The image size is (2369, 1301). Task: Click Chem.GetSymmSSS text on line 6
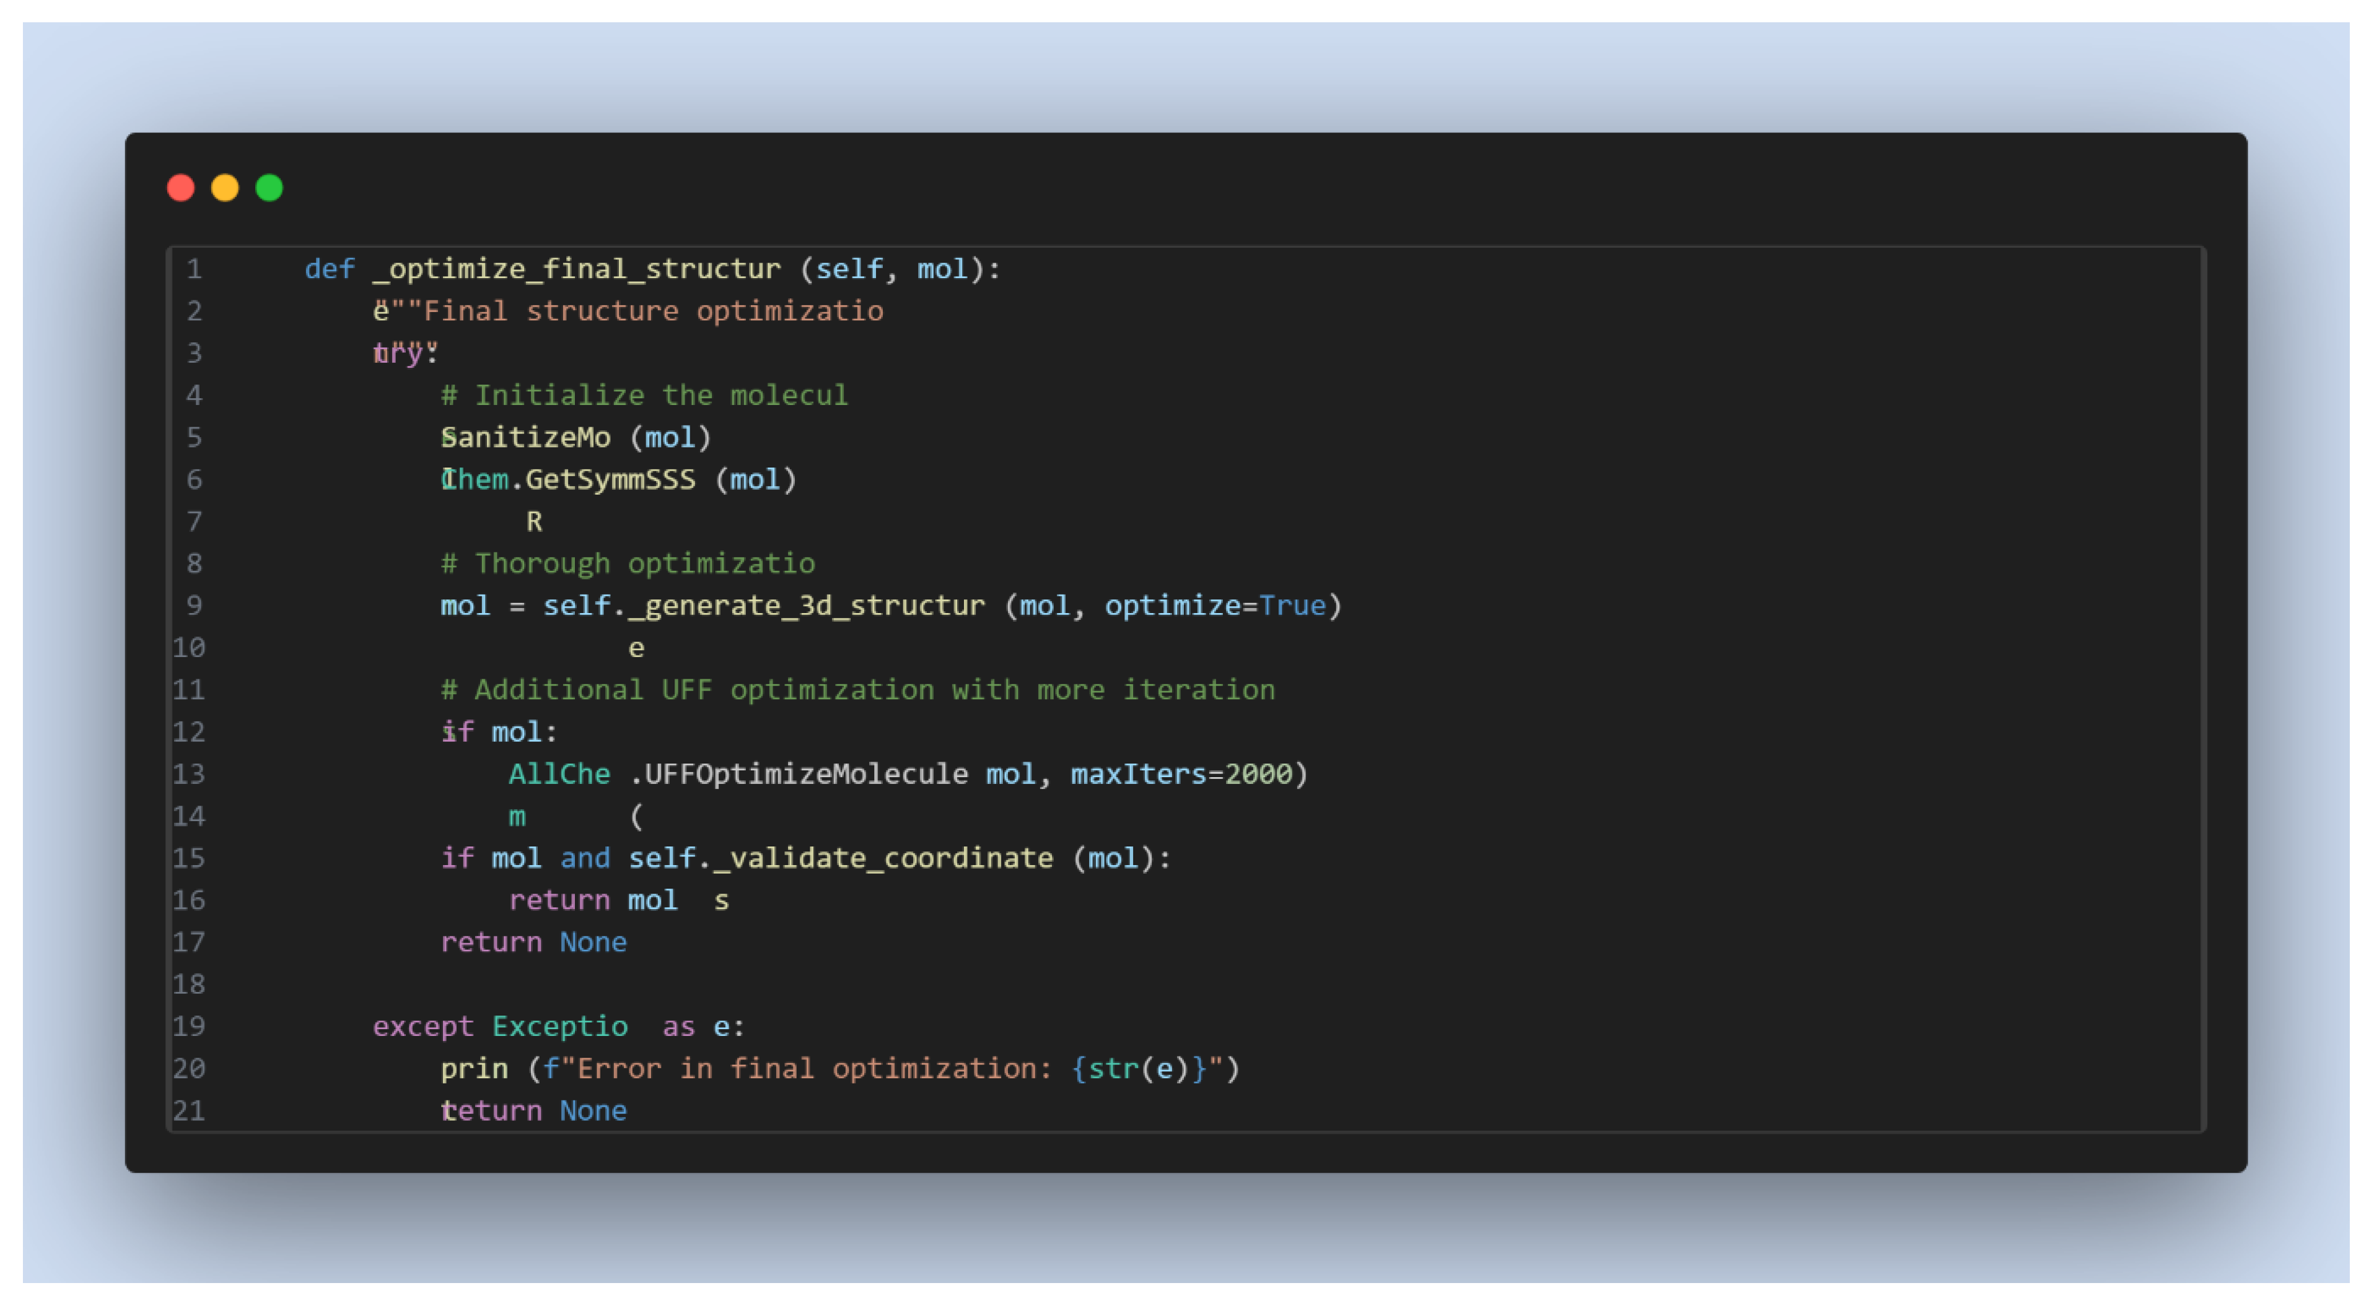[x=568, y=479]
